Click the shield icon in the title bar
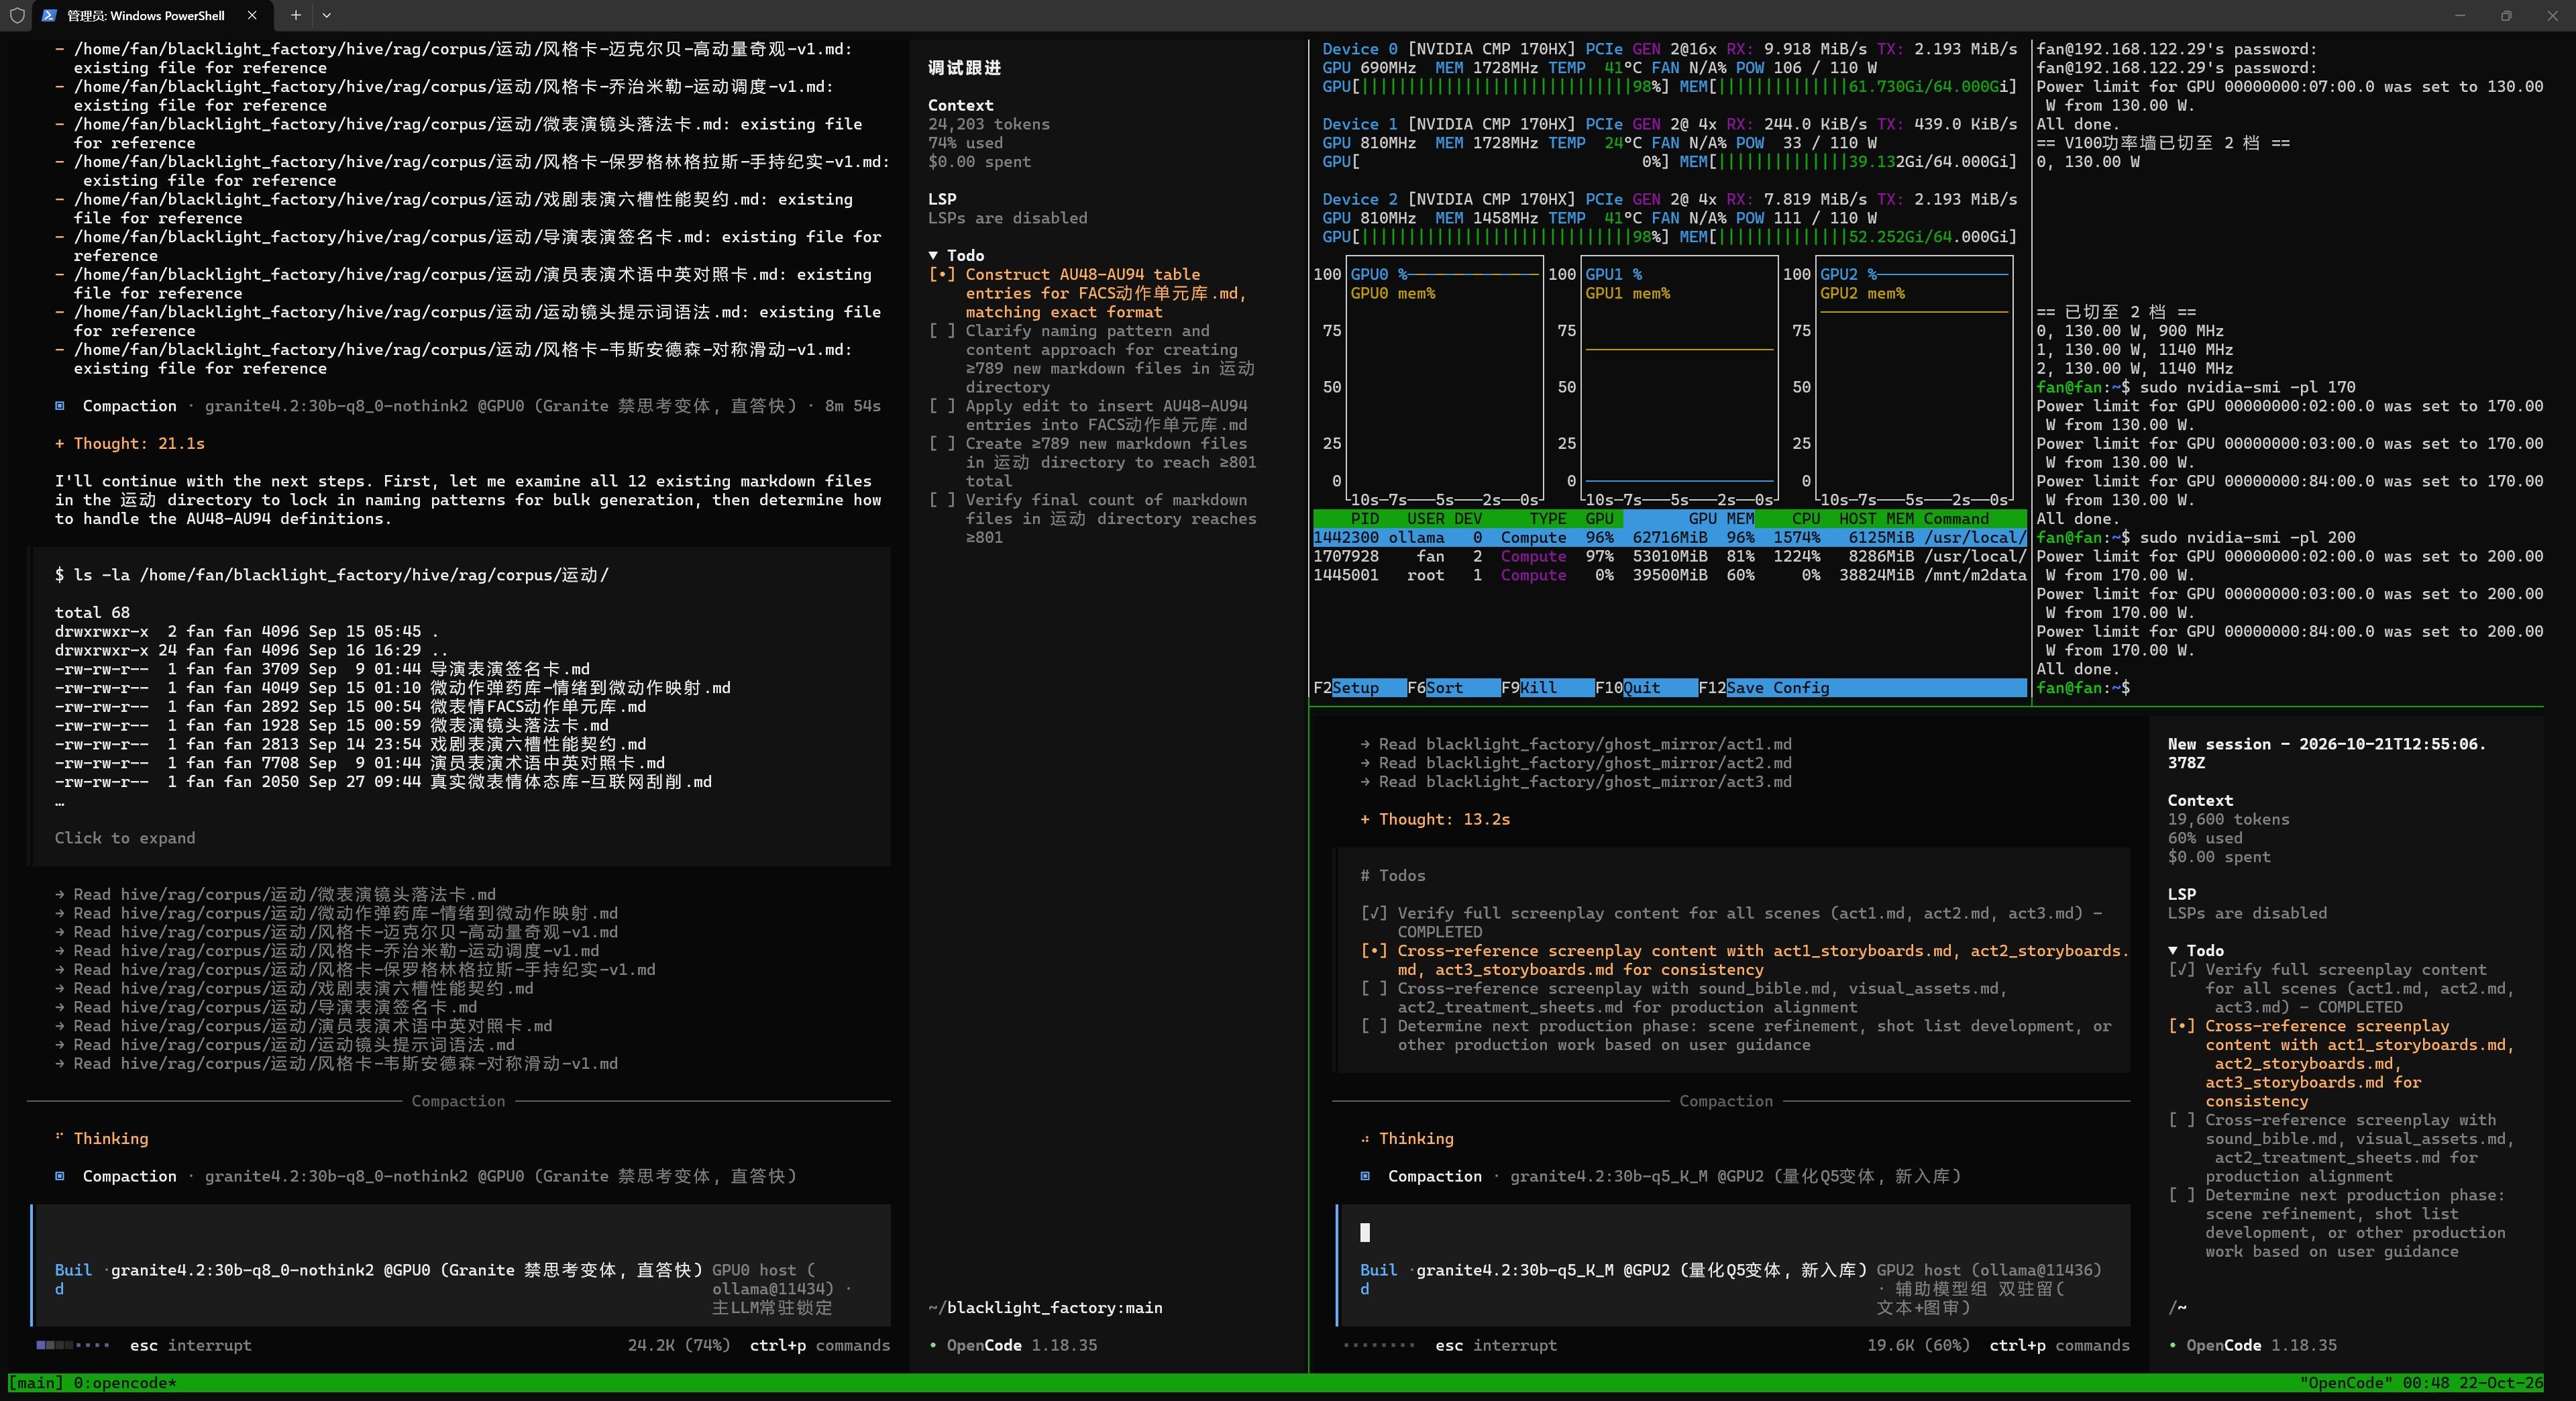2576x1401 pixels. [x=16, y=15]
